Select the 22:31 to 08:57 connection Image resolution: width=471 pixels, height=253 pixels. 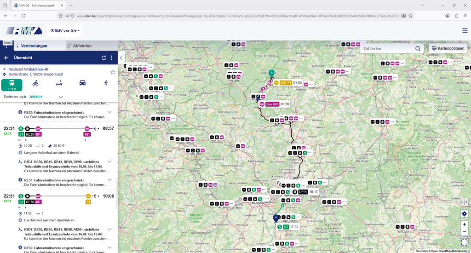click(58, 131)
